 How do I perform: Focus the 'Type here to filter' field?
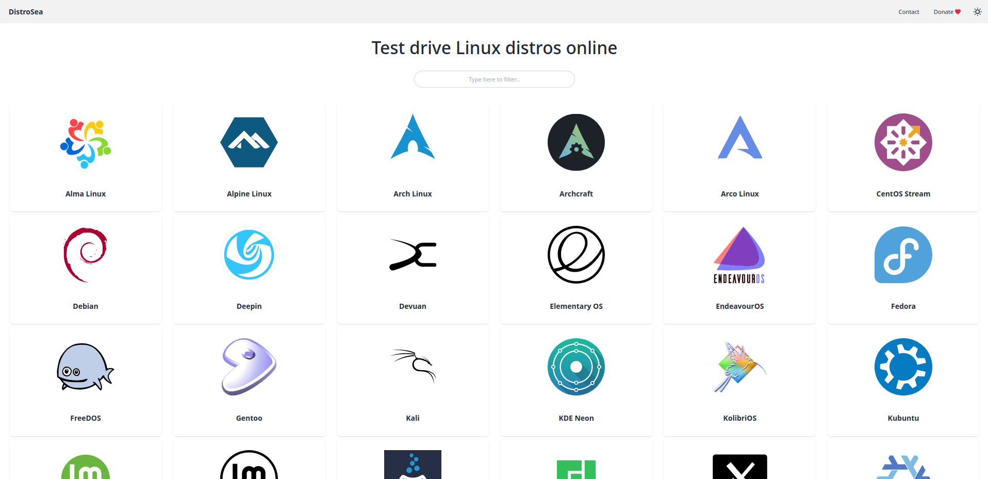[494, 79]
